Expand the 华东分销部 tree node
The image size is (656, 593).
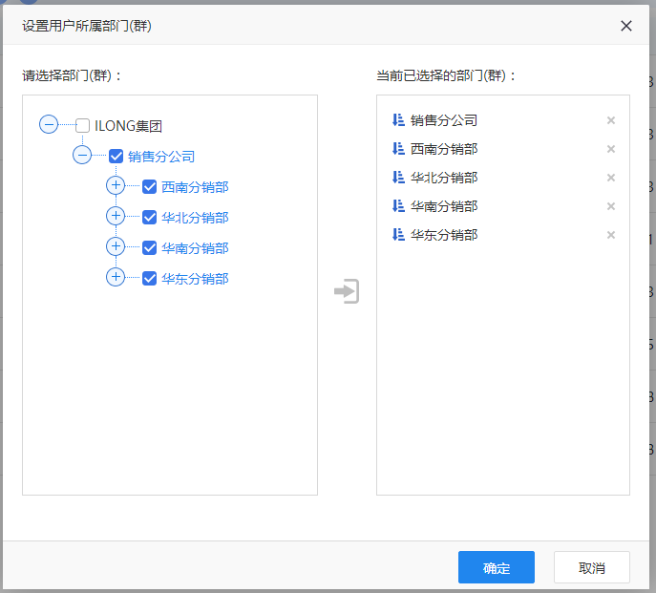pos(116,277)
